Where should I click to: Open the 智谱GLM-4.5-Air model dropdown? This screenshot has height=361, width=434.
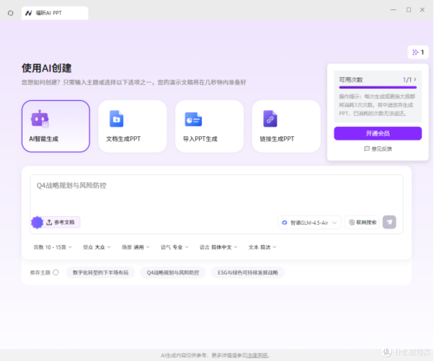[309, 223]
